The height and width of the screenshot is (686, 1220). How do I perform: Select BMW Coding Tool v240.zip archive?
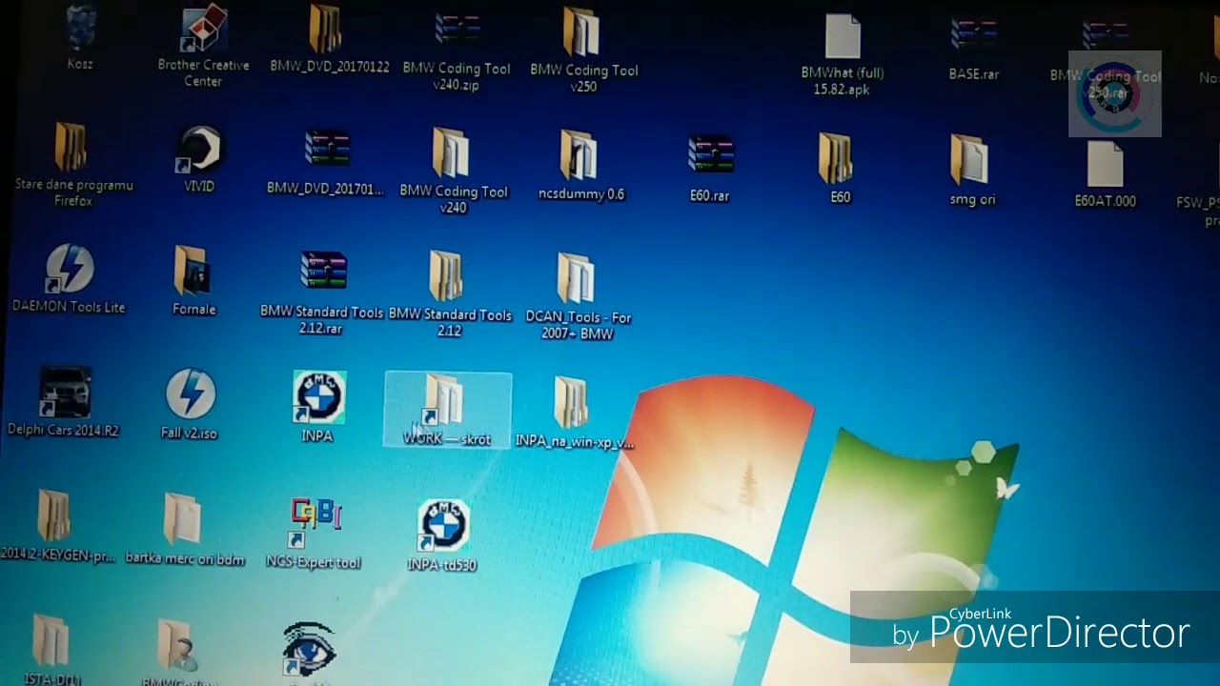(457, 50)
